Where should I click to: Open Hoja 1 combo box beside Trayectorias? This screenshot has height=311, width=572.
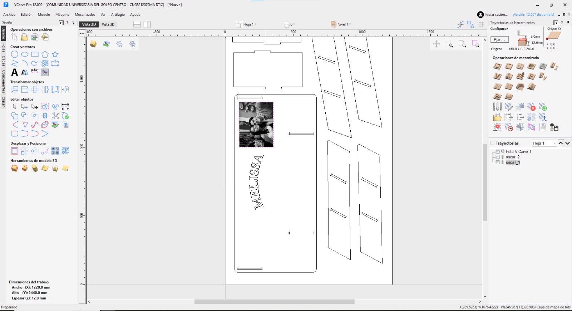tap(544, 143)
